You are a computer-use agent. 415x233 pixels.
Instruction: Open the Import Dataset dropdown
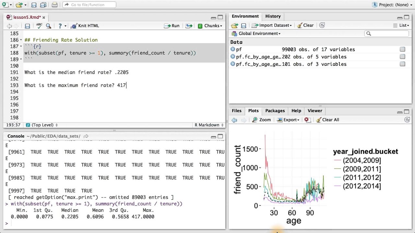pyautogui.click(x=272, y=25)
